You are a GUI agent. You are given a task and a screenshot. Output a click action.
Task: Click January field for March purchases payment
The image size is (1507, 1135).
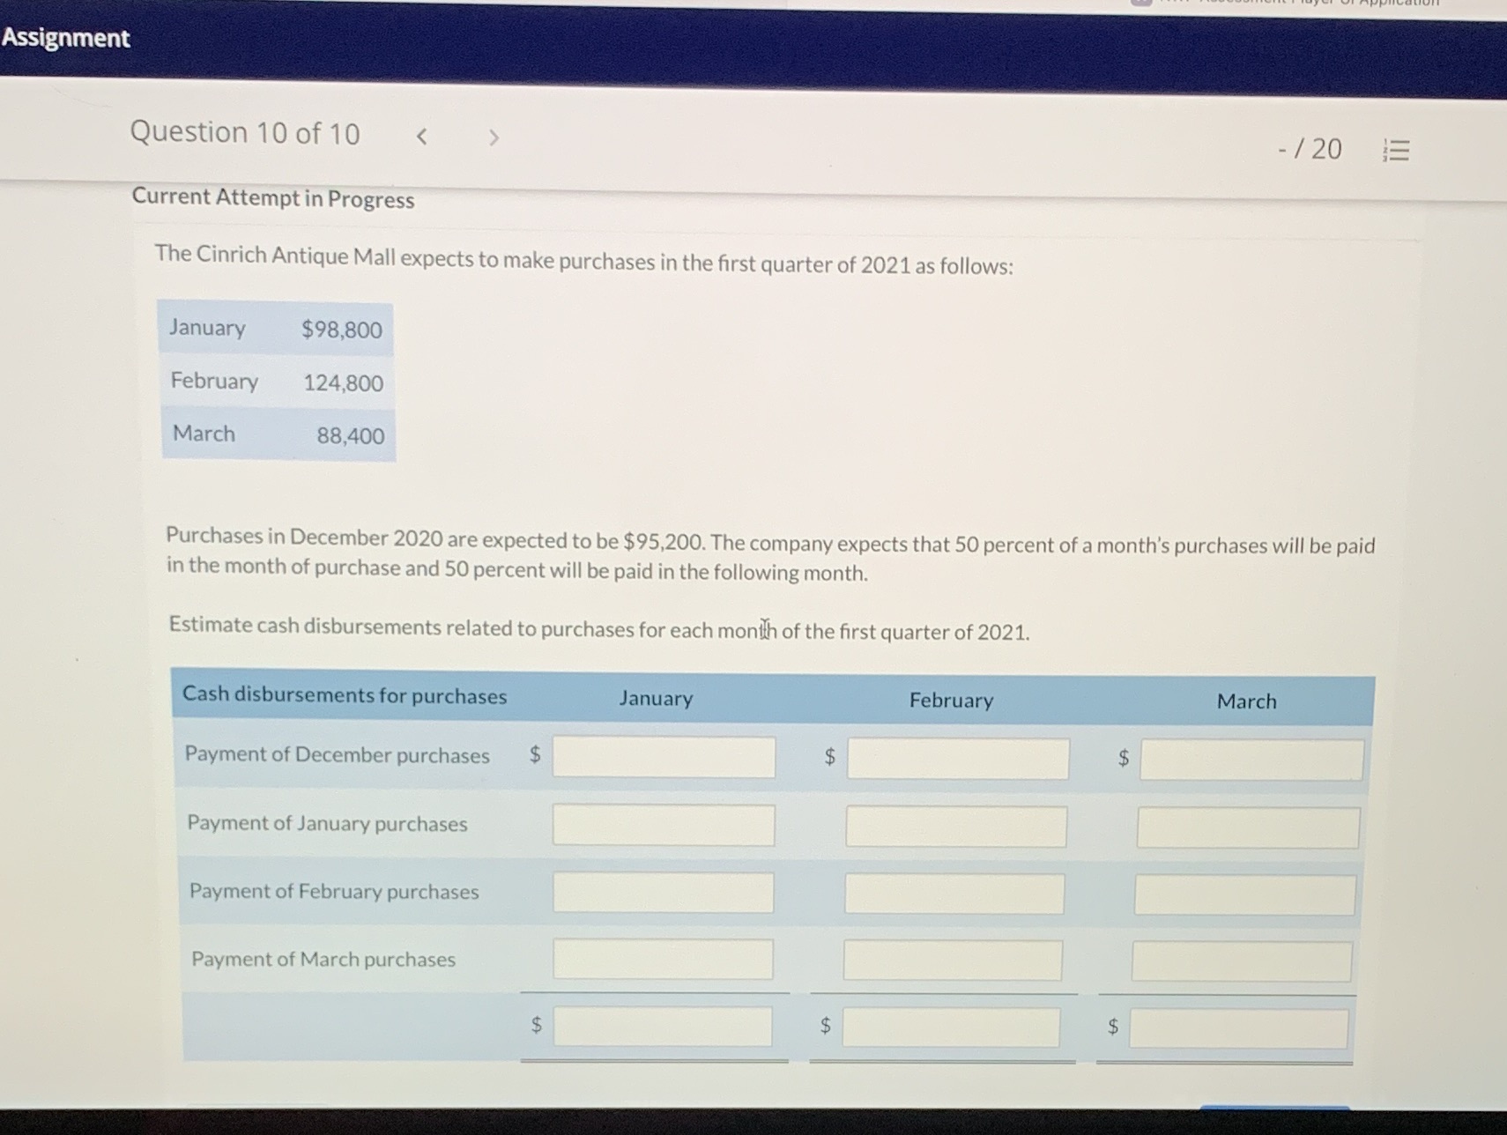point(663,959)
